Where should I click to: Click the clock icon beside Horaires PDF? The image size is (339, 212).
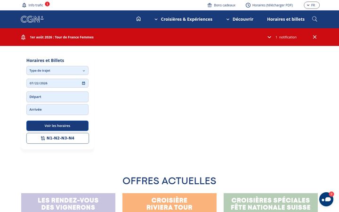pyautogui.click(x=248, y=5)
